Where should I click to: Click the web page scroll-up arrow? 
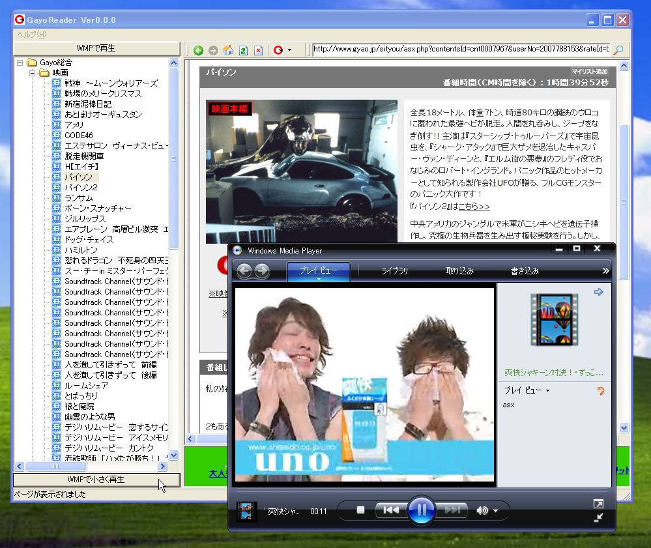(x=624, y=66)
